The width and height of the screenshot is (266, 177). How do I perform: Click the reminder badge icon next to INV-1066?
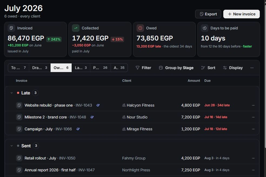[x=78, y=129]
